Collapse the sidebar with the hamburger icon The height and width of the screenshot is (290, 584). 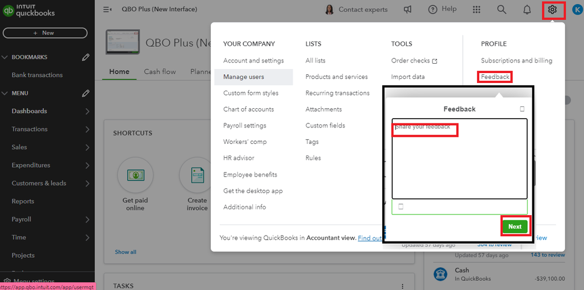coord(107,9)
